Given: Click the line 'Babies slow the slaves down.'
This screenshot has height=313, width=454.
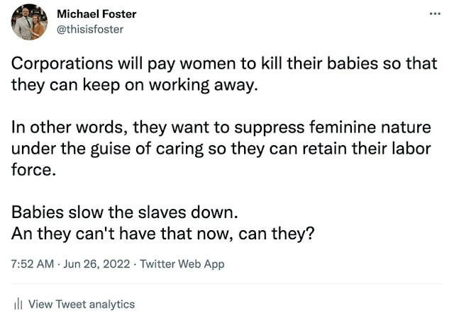Looking at the screenshot, I should (x=108, y=214).
